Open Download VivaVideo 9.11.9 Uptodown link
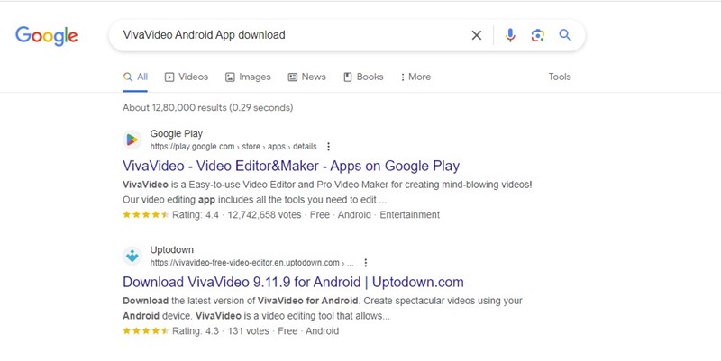Screen dimensions: 721x361 tap(293, 282)
